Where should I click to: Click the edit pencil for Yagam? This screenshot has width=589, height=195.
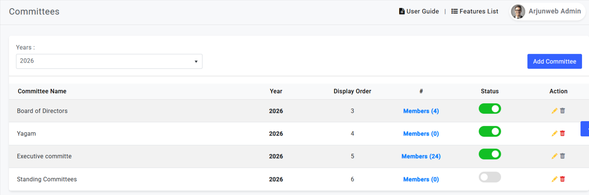[554, 133]
